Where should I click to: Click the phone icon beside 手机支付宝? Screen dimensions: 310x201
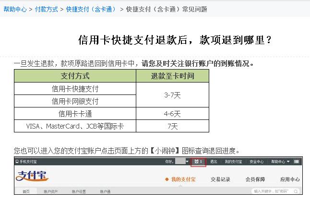(17, 162)
